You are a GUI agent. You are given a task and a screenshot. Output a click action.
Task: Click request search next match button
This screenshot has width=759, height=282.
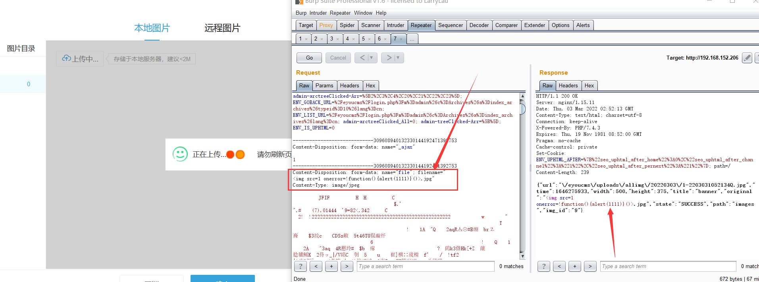[x=347, y=267]
